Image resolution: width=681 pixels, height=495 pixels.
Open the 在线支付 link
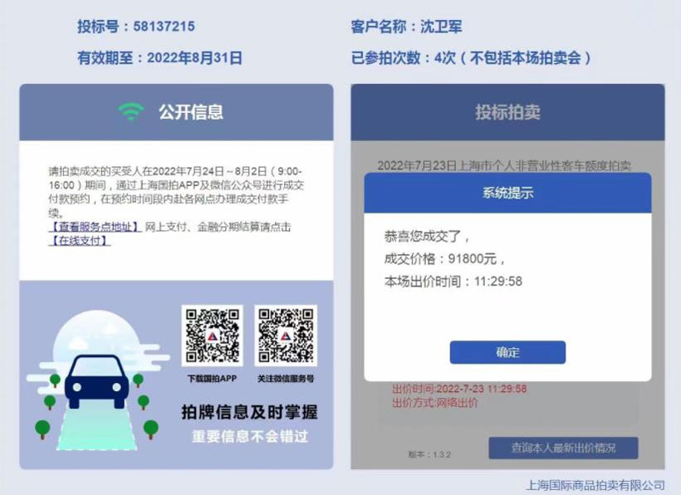tap(80, 241)
